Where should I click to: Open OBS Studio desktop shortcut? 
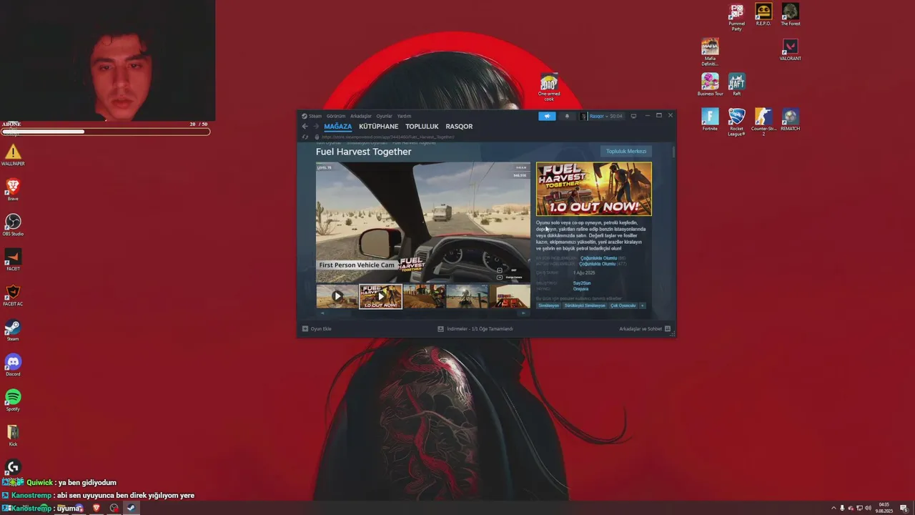pos(13,225)
